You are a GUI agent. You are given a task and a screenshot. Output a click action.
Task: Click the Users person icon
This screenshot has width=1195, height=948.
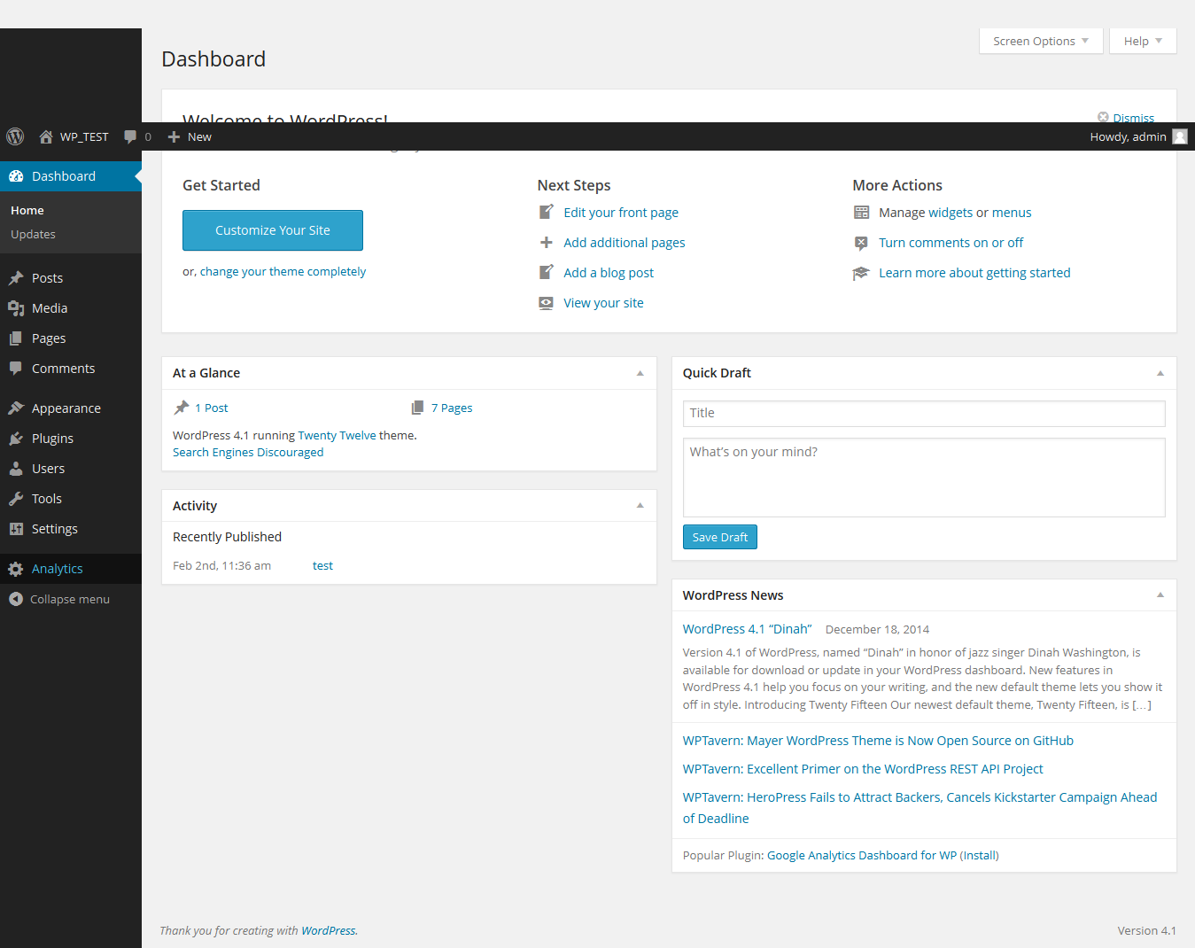[16, 469]
